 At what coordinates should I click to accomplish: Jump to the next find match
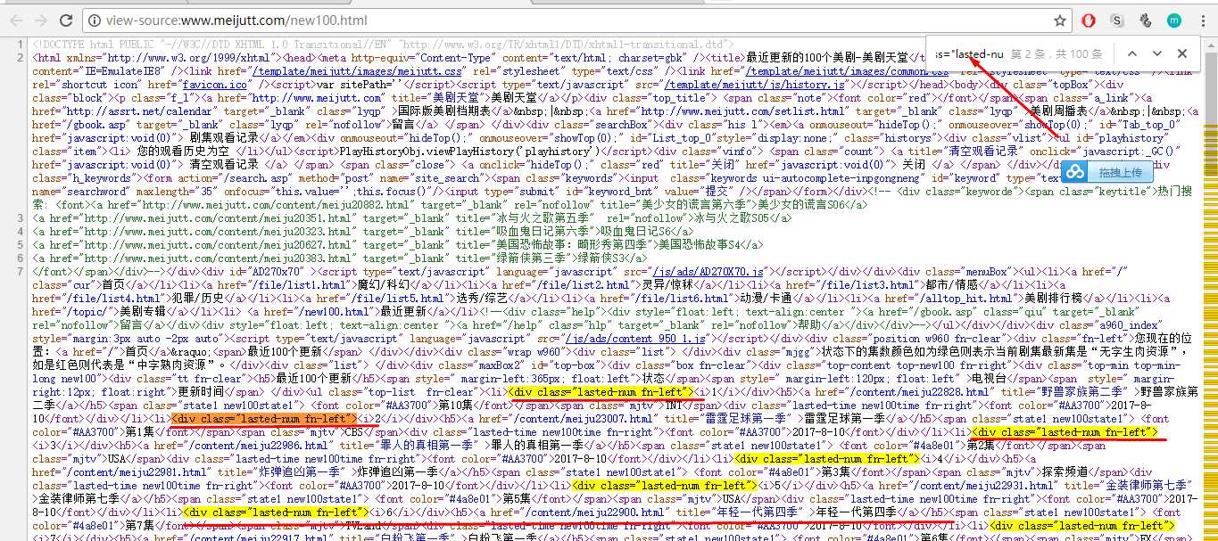[1157, 54]
